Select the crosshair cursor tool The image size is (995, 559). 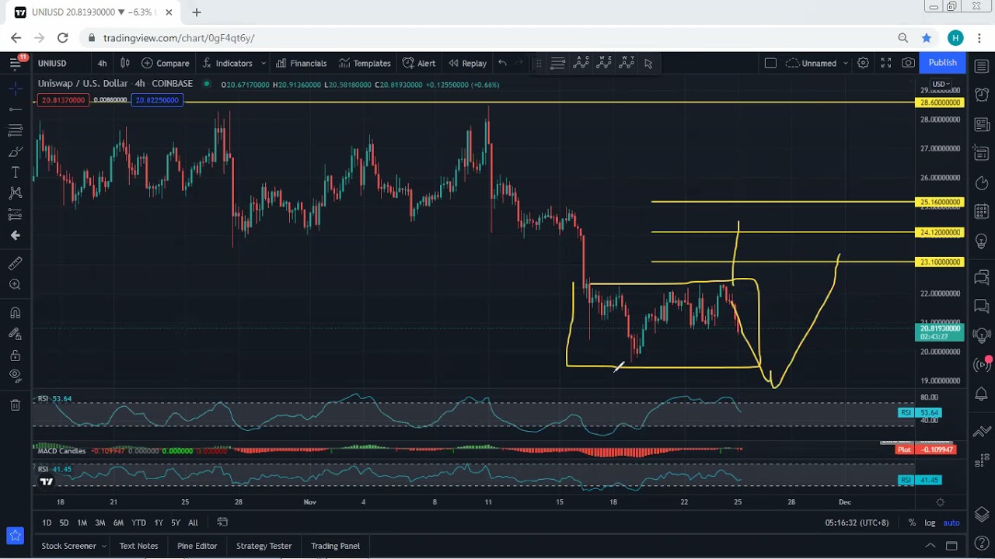[x=15, y=89]
